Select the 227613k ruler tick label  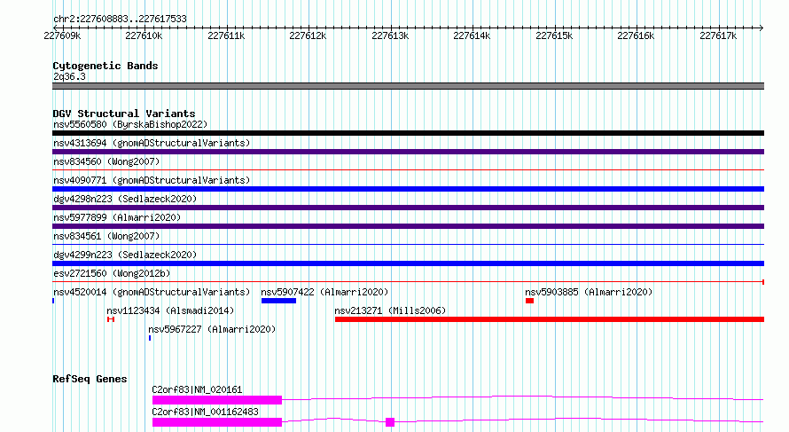(390, 35)
